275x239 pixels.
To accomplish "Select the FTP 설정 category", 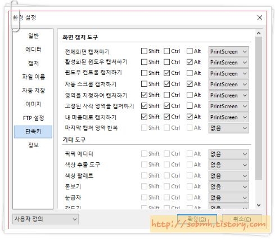I will 33,118.
